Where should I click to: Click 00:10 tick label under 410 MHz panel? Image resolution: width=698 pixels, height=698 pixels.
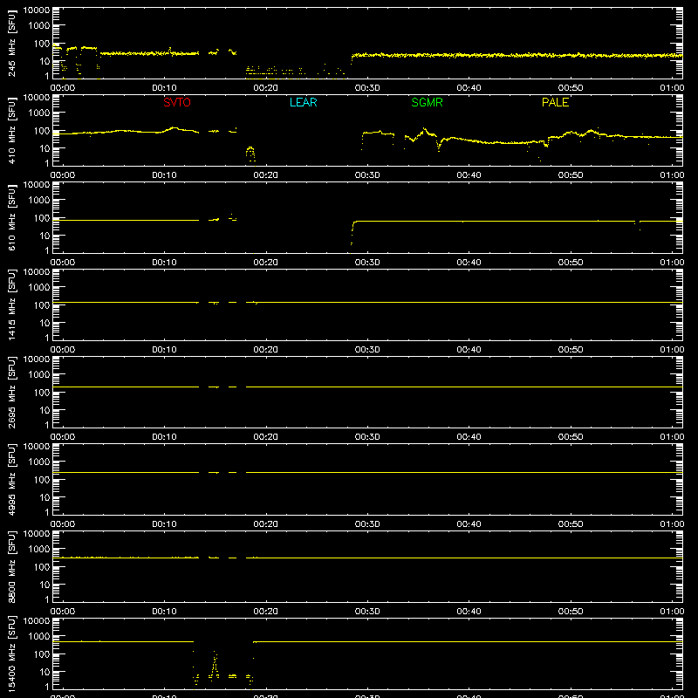coord(164,175)
